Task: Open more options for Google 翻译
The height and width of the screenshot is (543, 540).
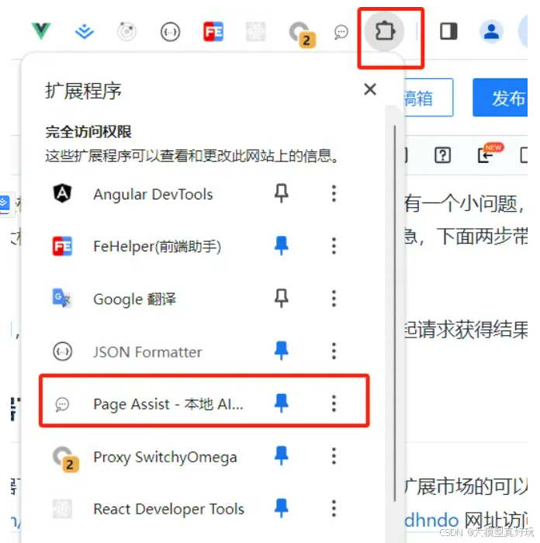Action: [x=334, y=299]
